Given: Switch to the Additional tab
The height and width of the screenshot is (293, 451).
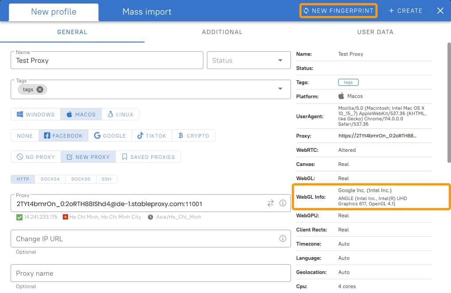Looking at the screenshot, I should (222, 32).
